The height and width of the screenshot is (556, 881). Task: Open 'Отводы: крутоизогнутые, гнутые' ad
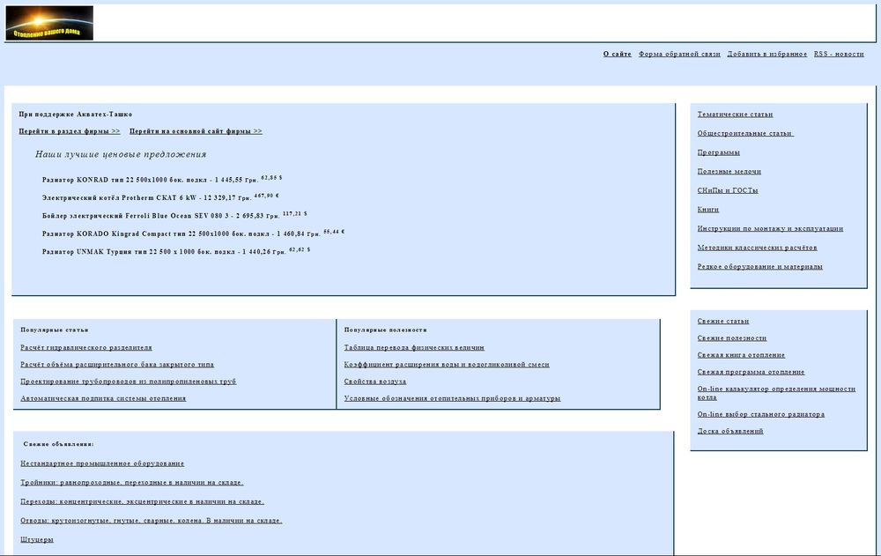[152, 521]
